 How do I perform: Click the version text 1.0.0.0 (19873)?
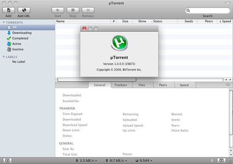point(119,64)
